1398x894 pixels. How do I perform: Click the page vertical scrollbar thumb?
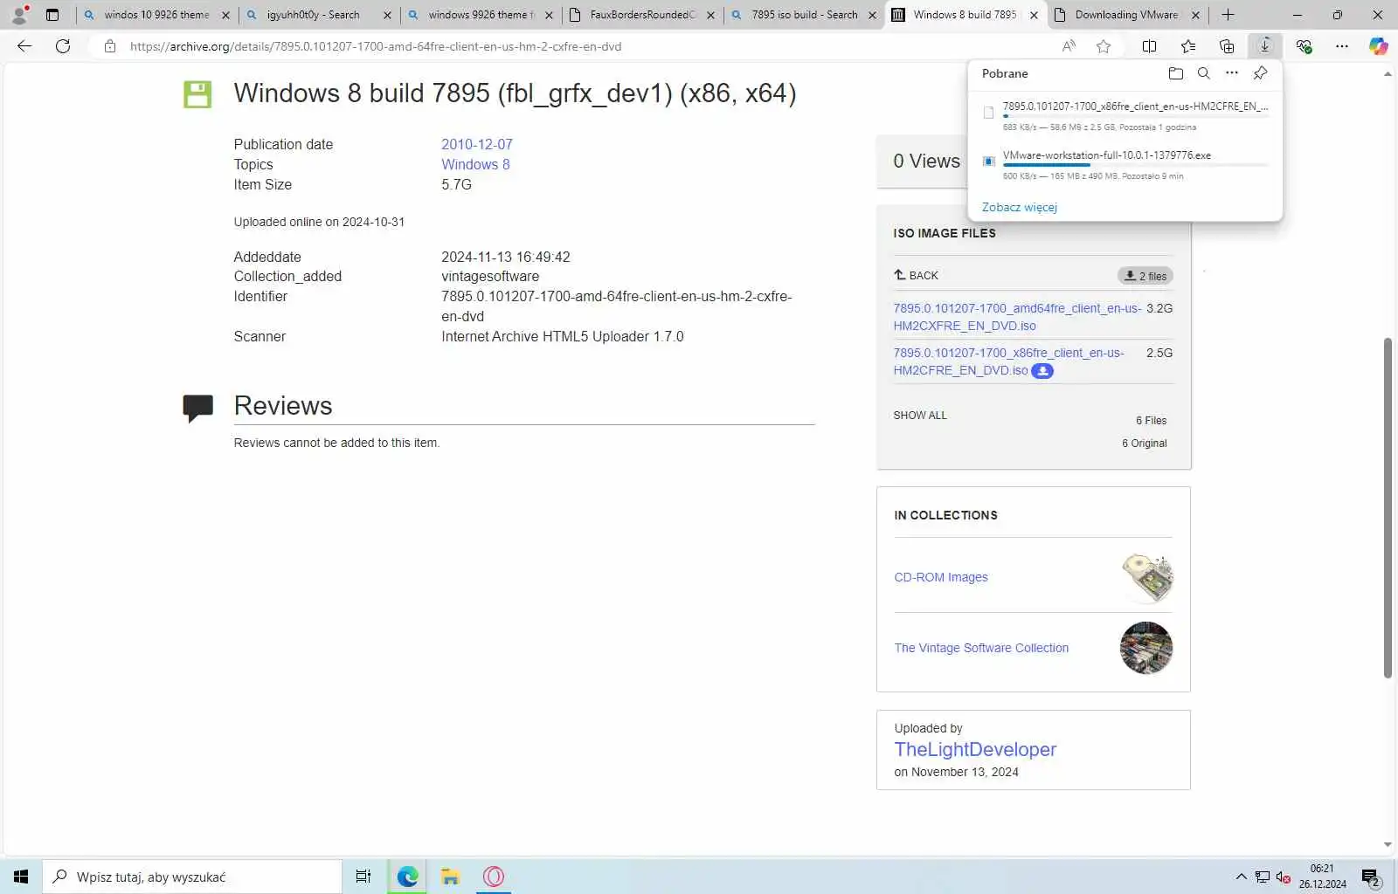tap(1388, 507)
